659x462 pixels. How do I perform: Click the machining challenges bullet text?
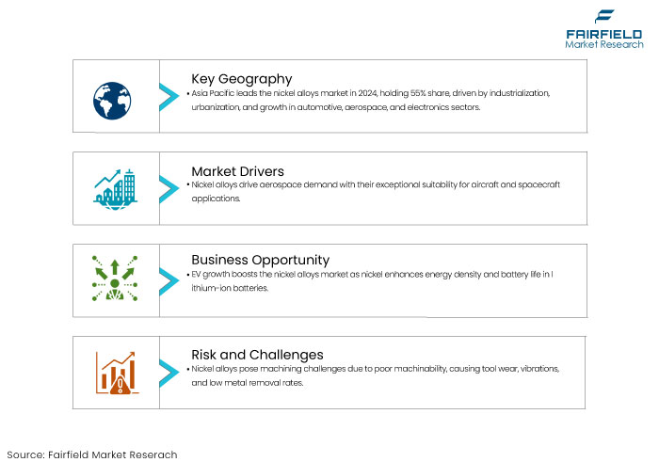tap(373, 375)
